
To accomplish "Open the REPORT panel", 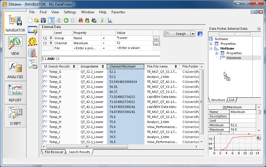I will pos(15,93).
